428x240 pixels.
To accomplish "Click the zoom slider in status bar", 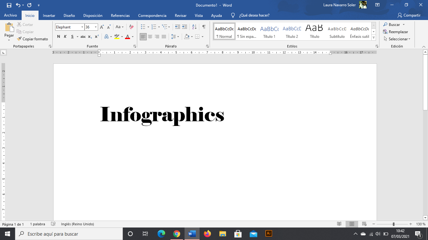I will coord(394,224).
